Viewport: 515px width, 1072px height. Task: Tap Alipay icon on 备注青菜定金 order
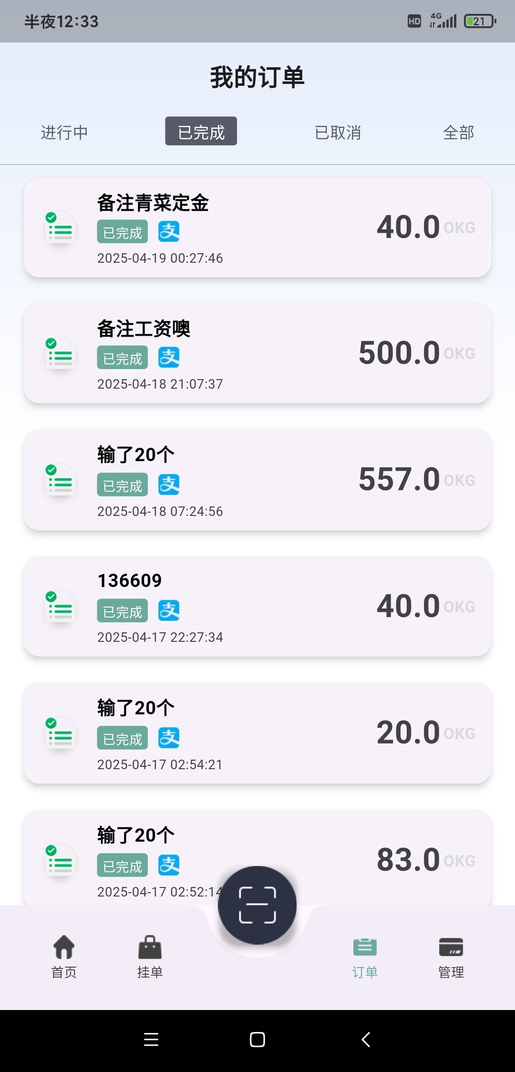click(x=169, y=232)
